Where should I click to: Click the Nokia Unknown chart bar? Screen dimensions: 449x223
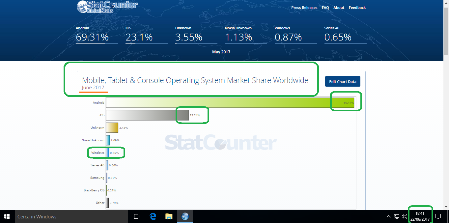(108, 140)
